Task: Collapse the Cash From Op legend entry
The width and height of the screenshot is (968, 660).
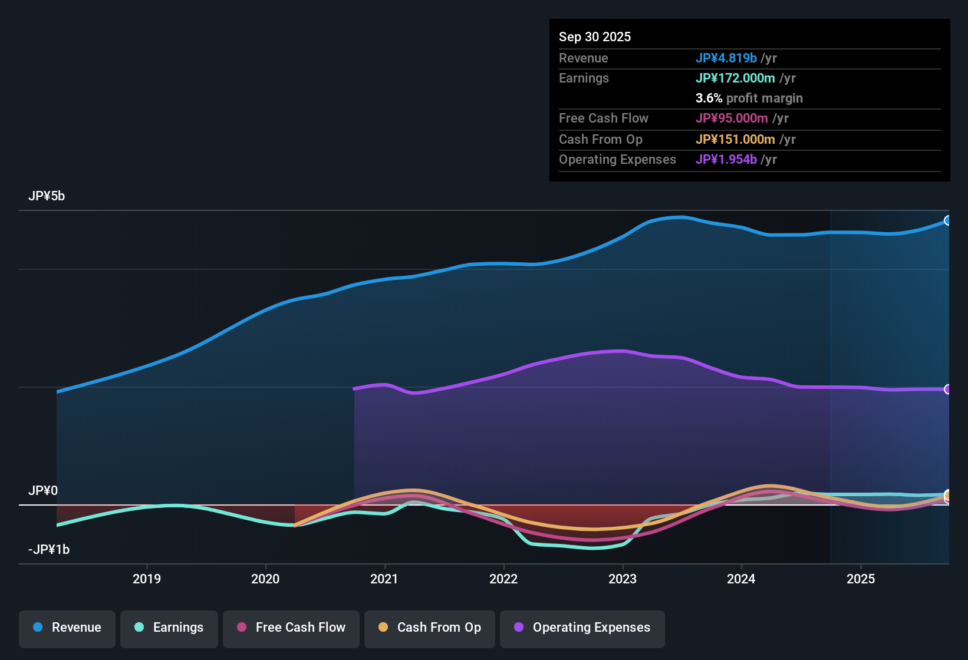Action: click(x=429, y=628)
